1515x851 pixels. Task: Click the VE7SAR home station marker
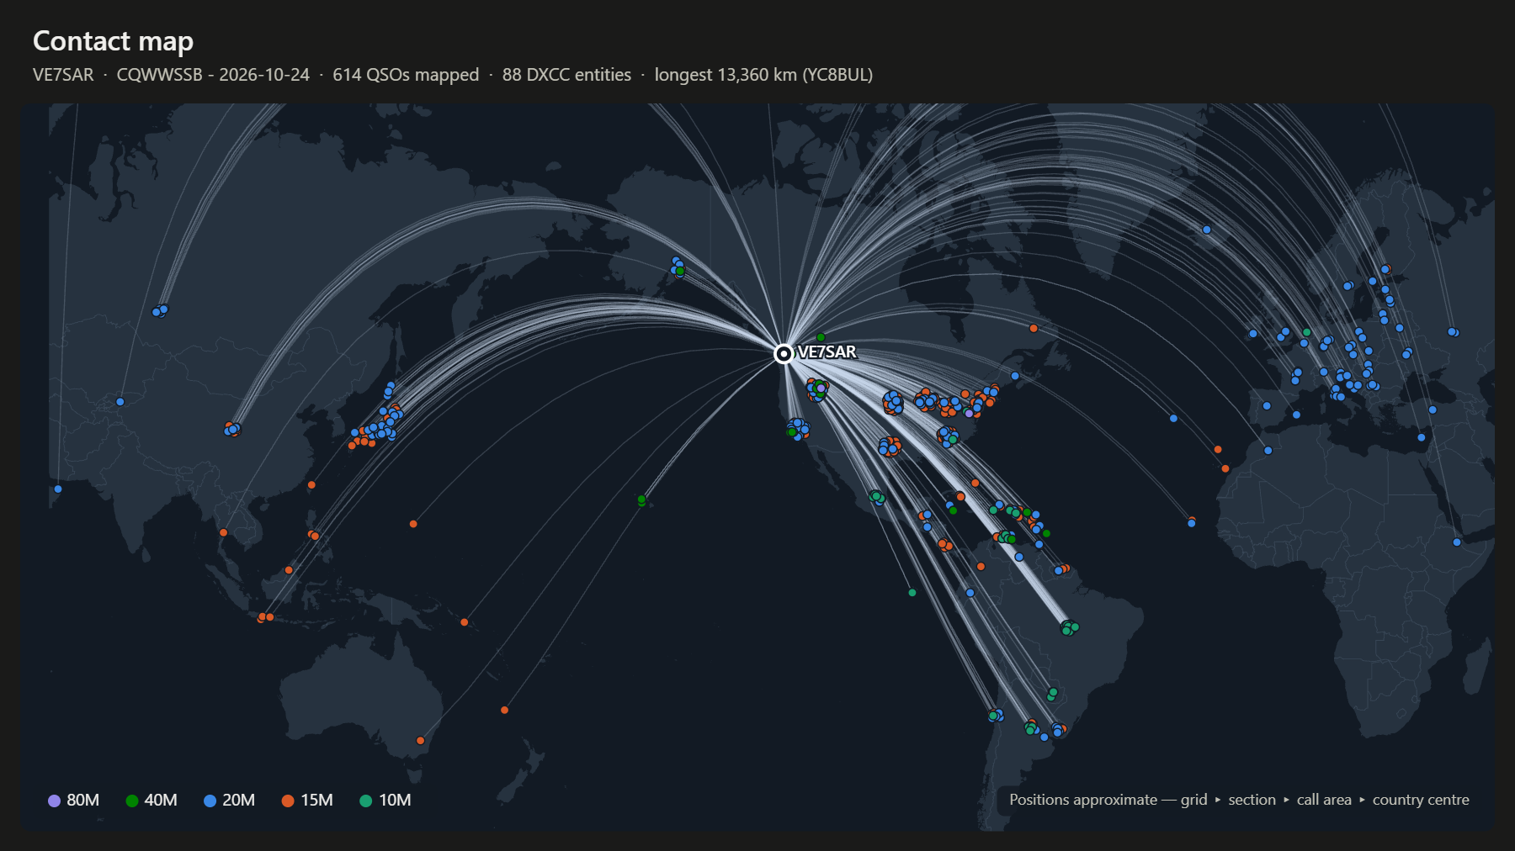point(784,353)
